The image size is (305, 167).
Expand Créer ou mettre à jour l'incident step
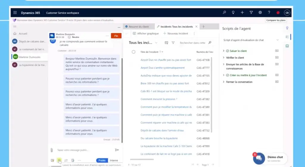[x=223, y=75]
